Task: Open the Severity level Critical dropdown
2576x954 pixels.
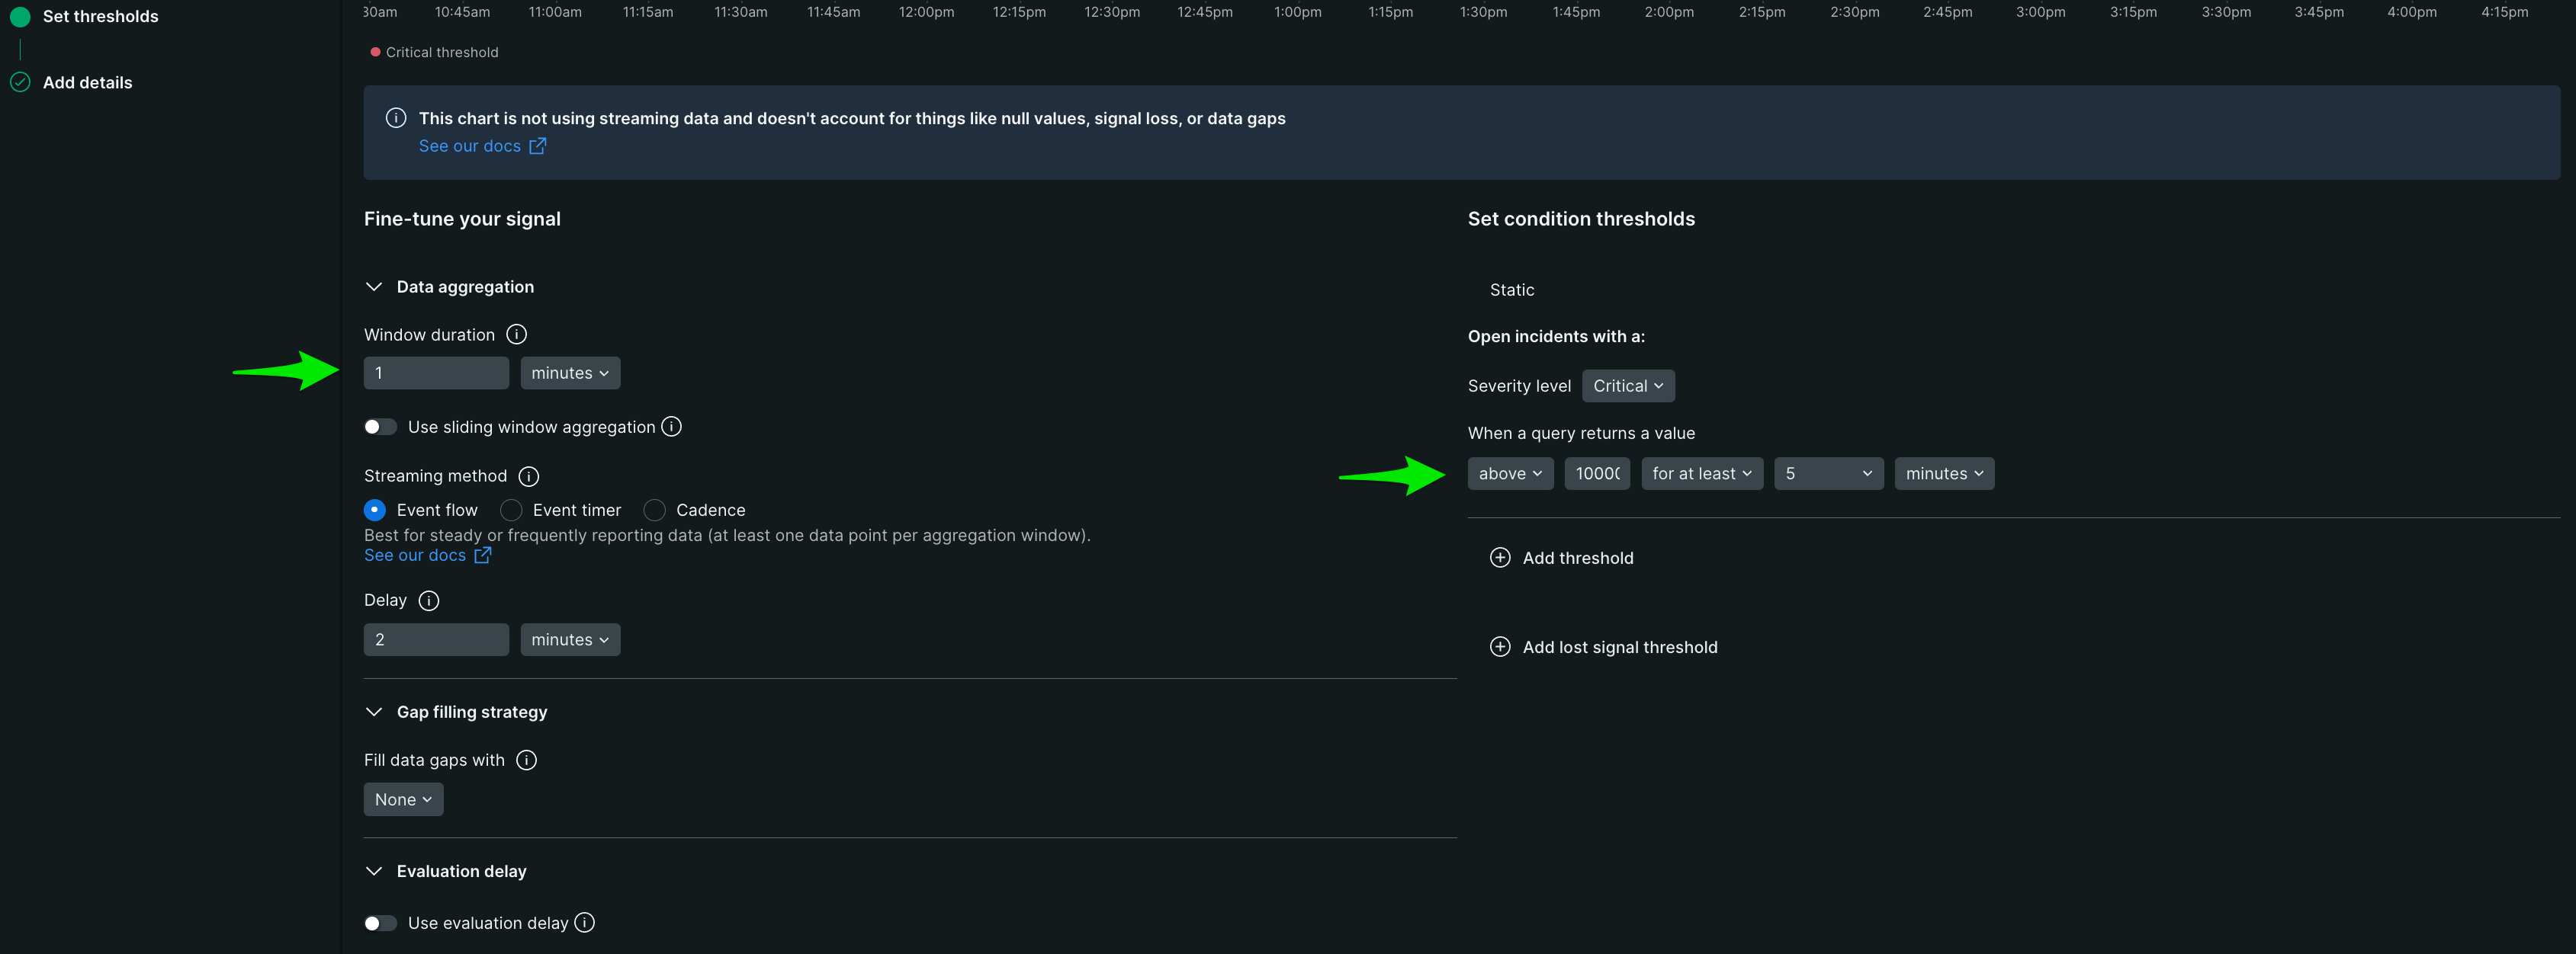Action: click(x=1628, y=386)
